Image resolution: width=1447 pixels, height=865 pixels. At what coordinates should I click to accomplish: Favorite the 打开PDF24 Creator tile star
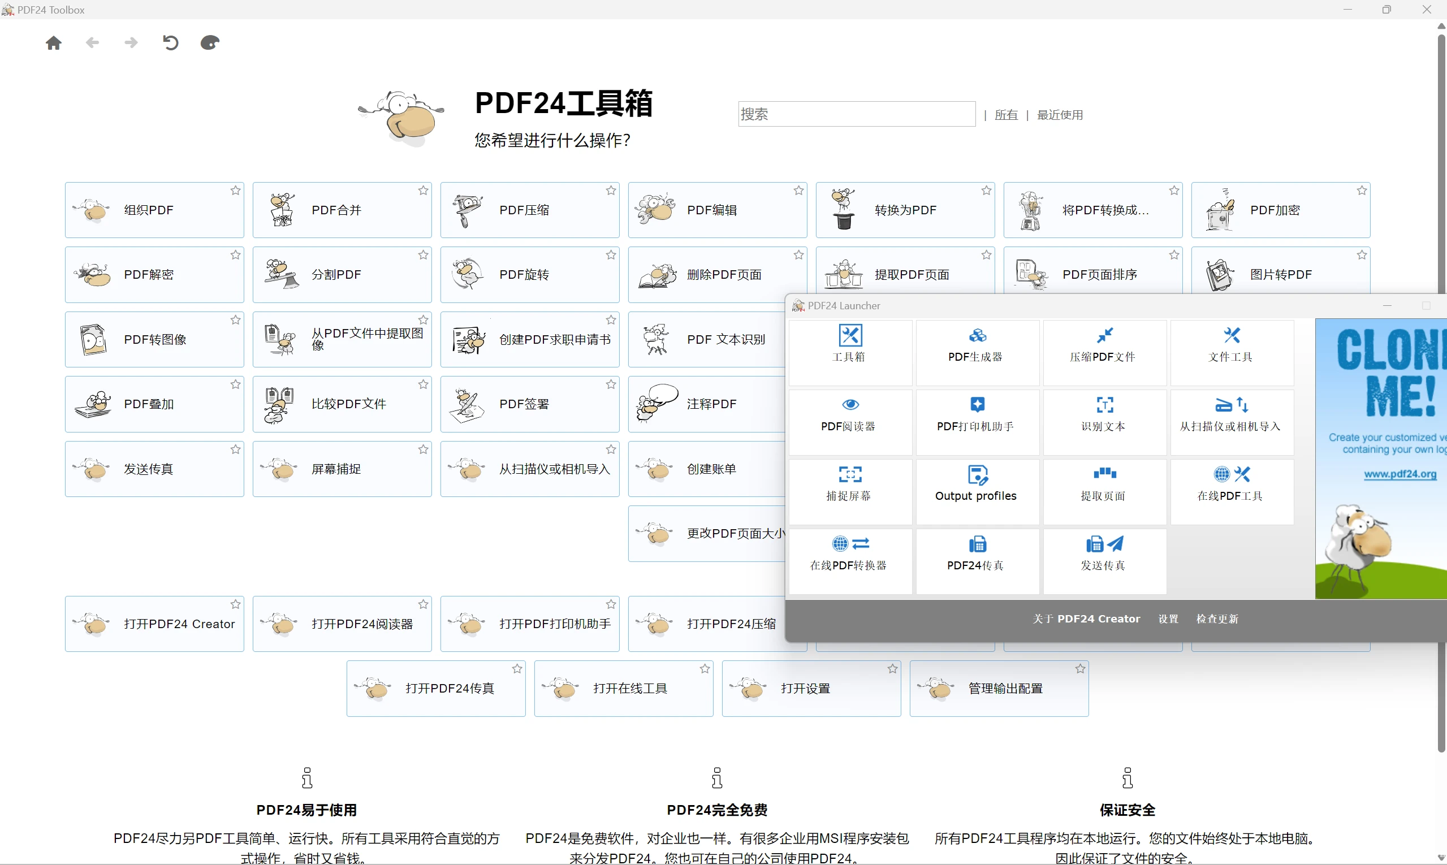pos(236,604)
